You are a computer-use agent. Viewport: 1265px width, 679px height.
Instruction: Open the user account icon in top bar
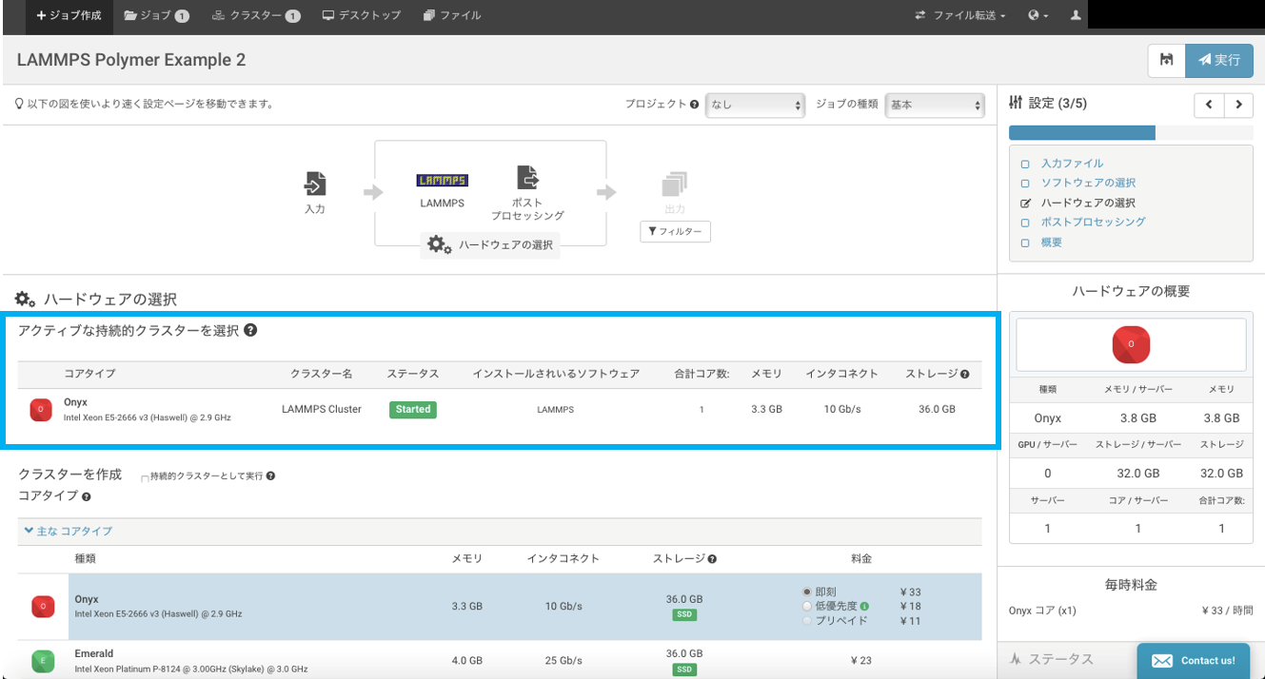point(1076,16)
